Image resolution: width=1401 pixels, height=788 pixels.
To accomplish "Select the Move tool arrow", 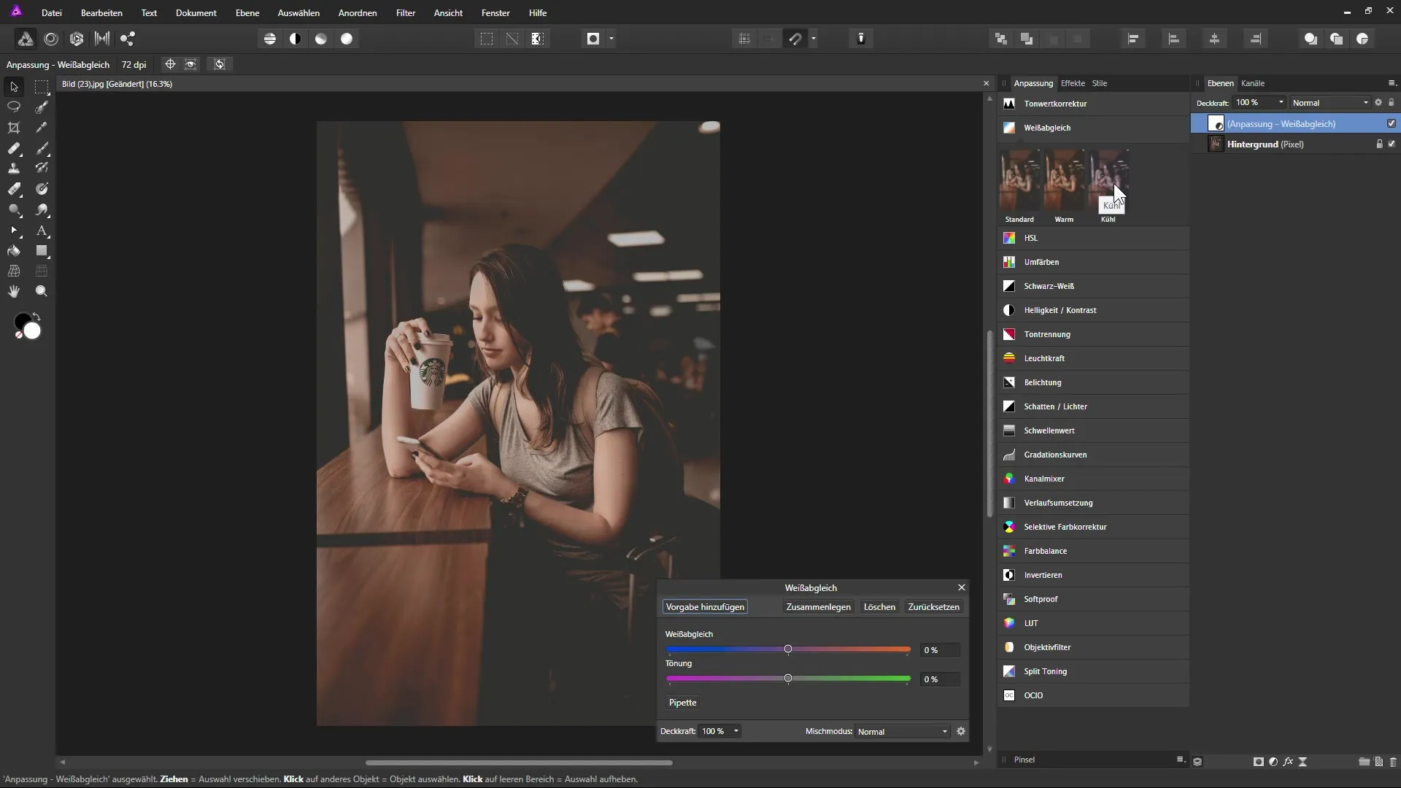I will (x=14, y=87).
